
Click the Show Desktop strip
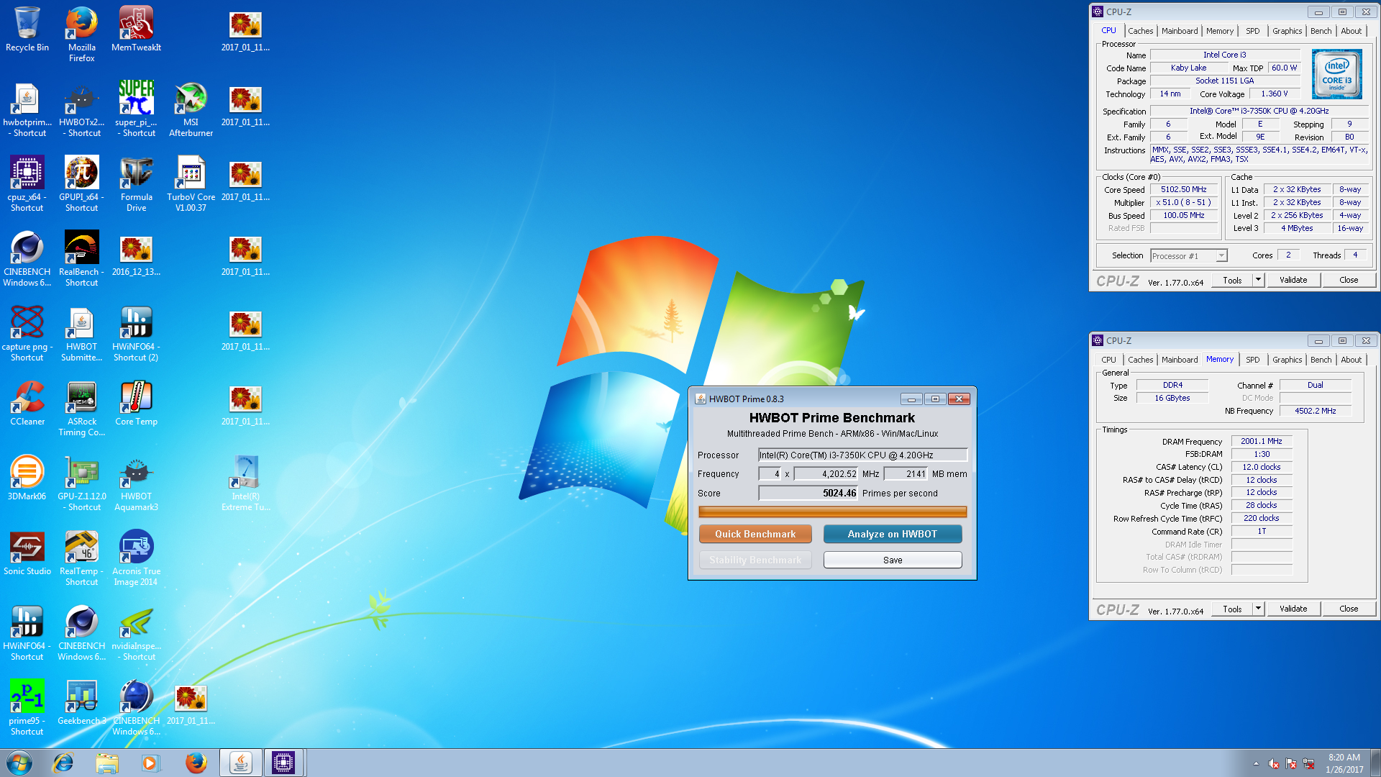(x=1375, y=763)
